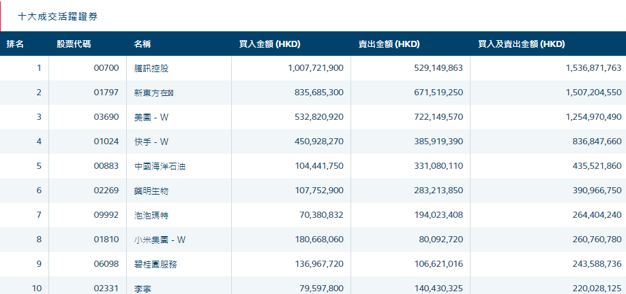Viewport: 626px width, 294px height.
Task: Click buy amount 136,967,720
Action: point(319,264)
